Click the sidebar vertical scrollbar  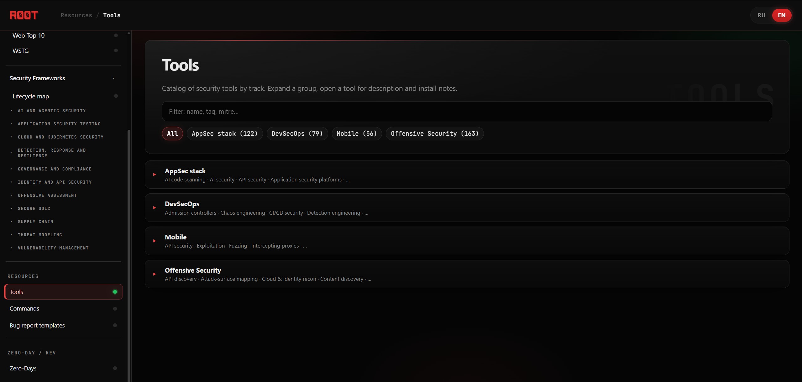[x=129, y=255]
